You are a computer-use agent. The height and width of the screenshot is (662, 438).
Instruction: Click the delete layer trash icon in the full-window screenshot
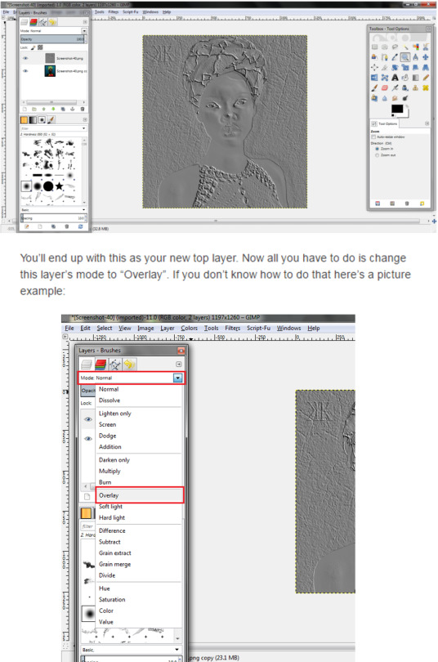click(83, 109)
